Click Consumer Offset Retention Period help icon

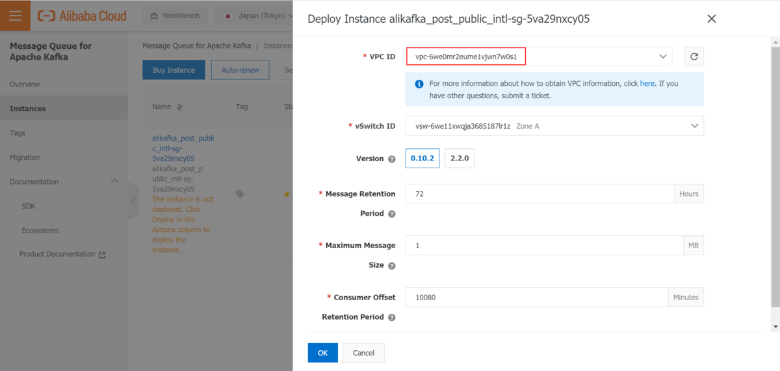pyautogui.click(x=391, y=318)
